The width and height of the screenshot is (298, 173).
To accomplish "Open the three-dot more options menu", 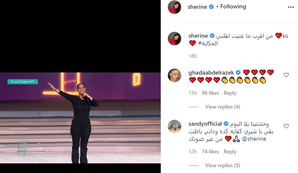I will (x=290, y=7).
